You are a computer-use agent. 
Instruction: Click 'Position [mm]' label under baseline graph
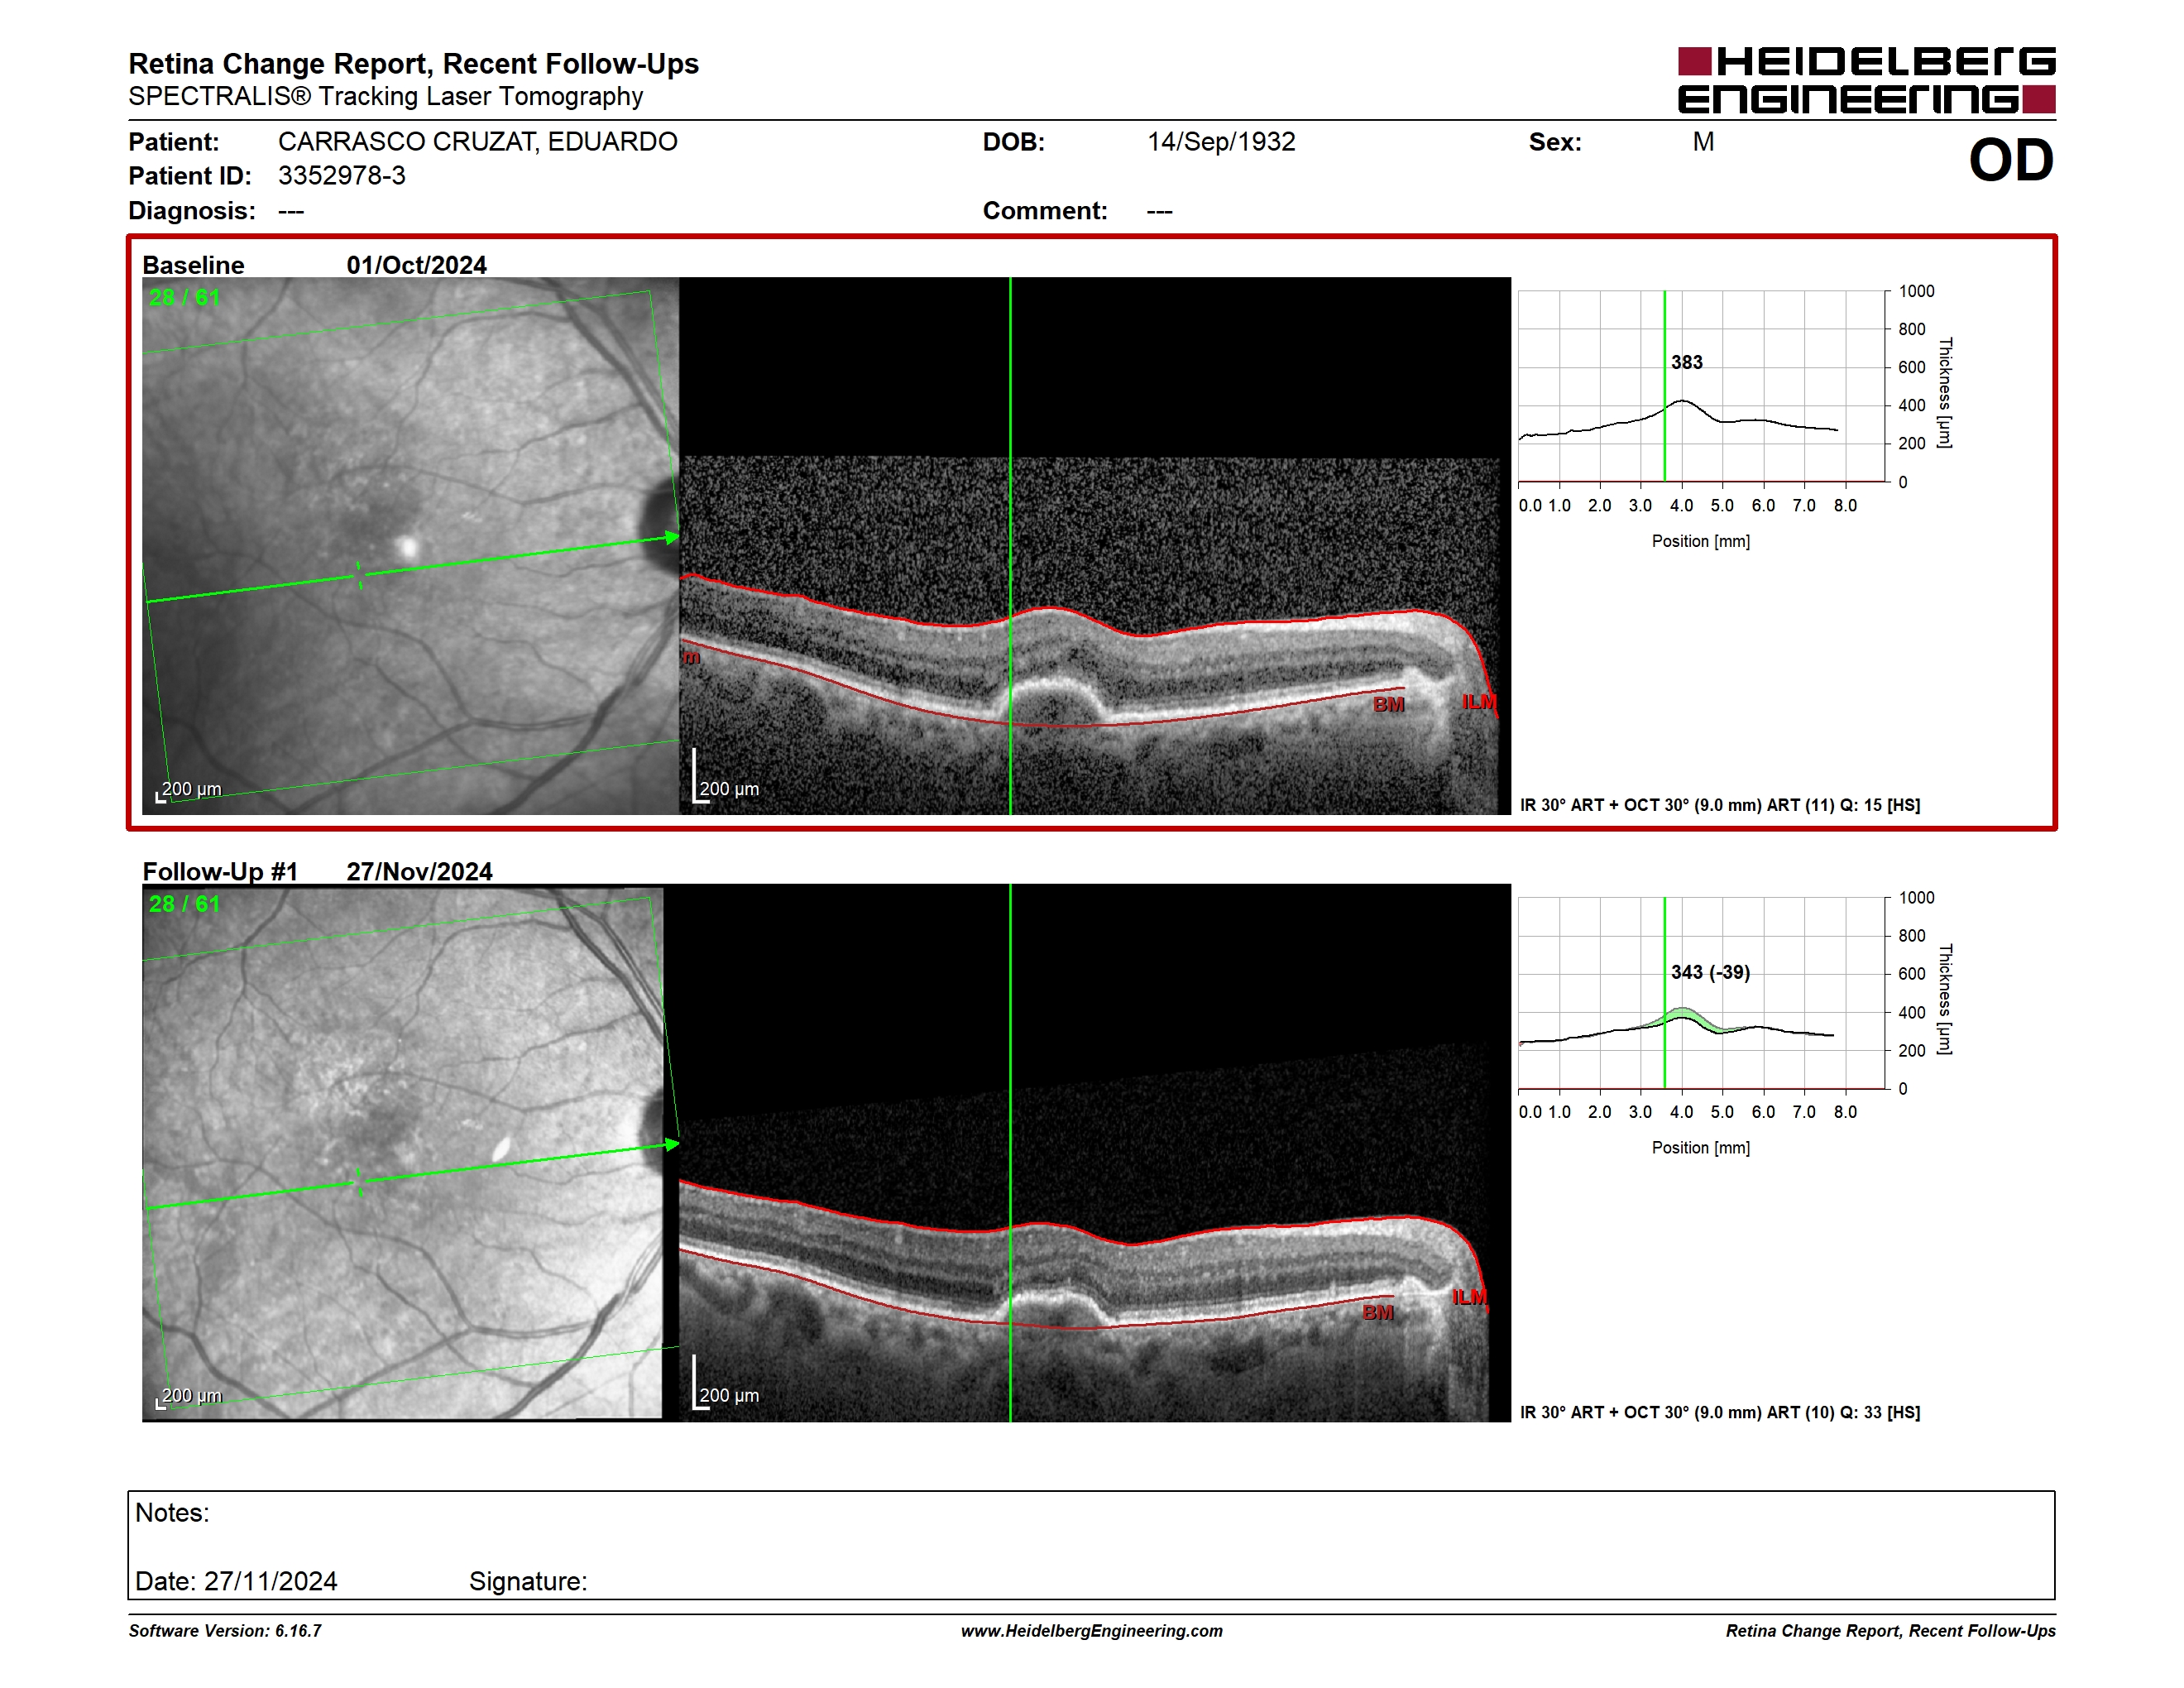(x=1701, y=541)
